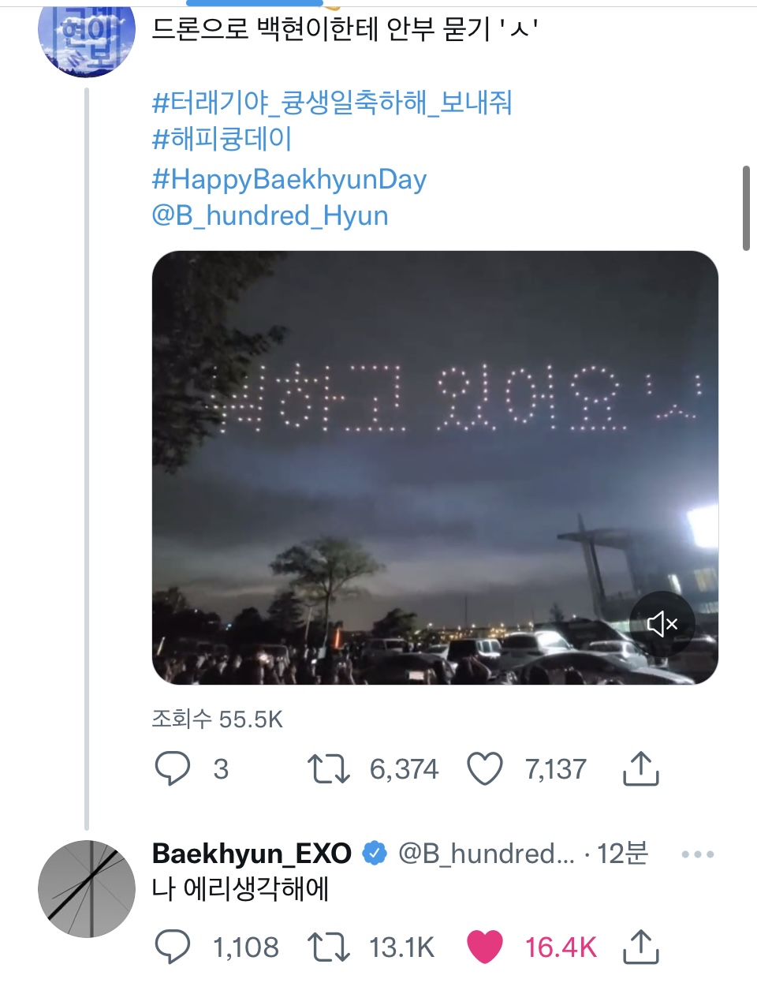
Task: Open the Baekhyun_EXO profile name
Action: (251, 854)
